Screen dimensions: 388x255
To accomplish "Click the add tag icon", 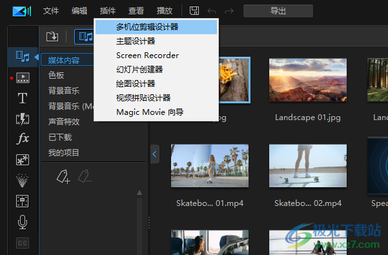I will click(63, 177).
